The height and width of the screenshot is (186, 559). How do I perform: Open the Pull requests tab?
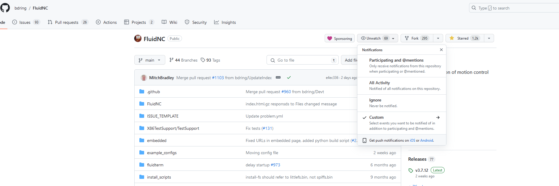(x=68, y=22)
